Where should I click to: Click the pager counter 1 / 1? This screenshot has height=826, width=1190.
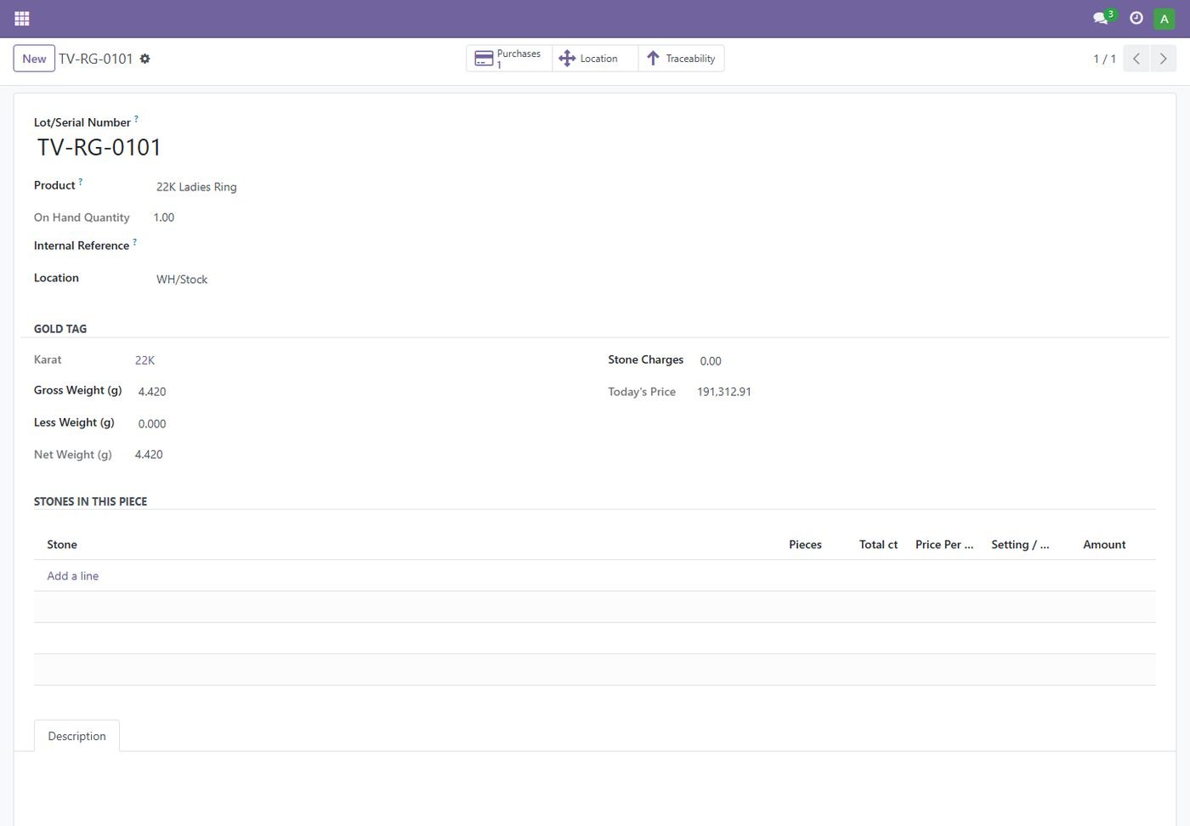pyautogui.click(x=1104, y=59)
